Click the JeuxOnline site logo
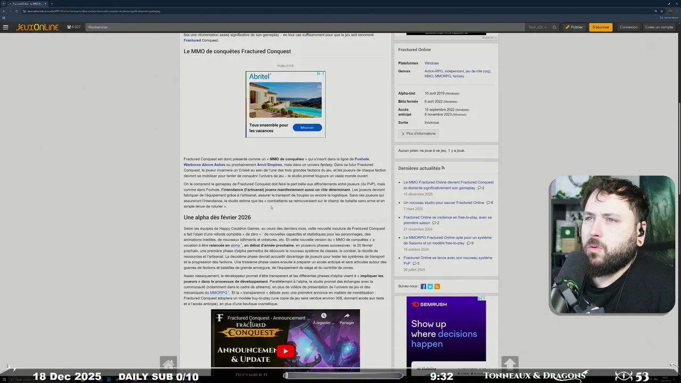681x383 pixels. pyautogui.click(x=37, y=27)
